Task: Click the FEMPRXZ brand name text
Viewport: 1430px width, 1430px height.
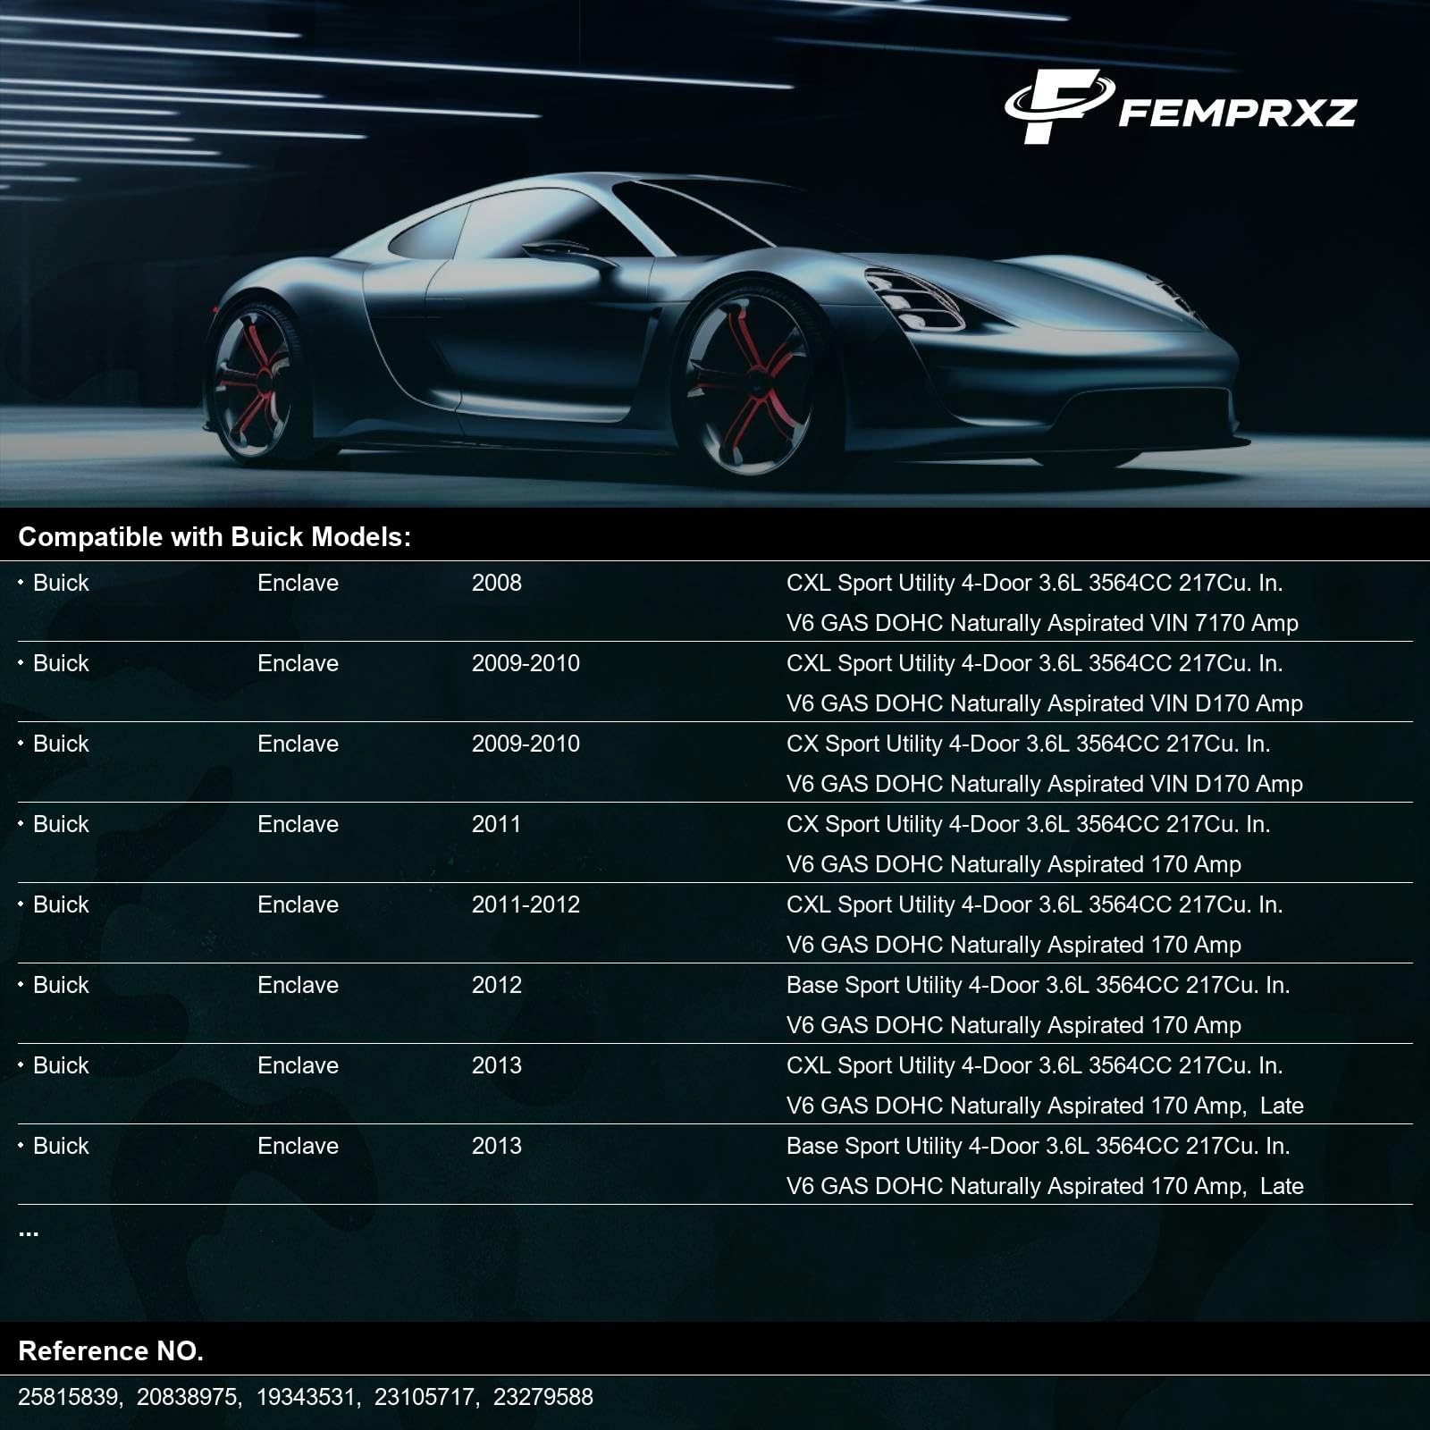Action: tap(1238, 113)
